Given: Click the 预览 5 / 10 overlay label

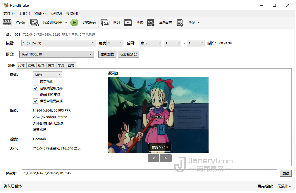Looking at the screenshot, I should (x=160, y=147).
